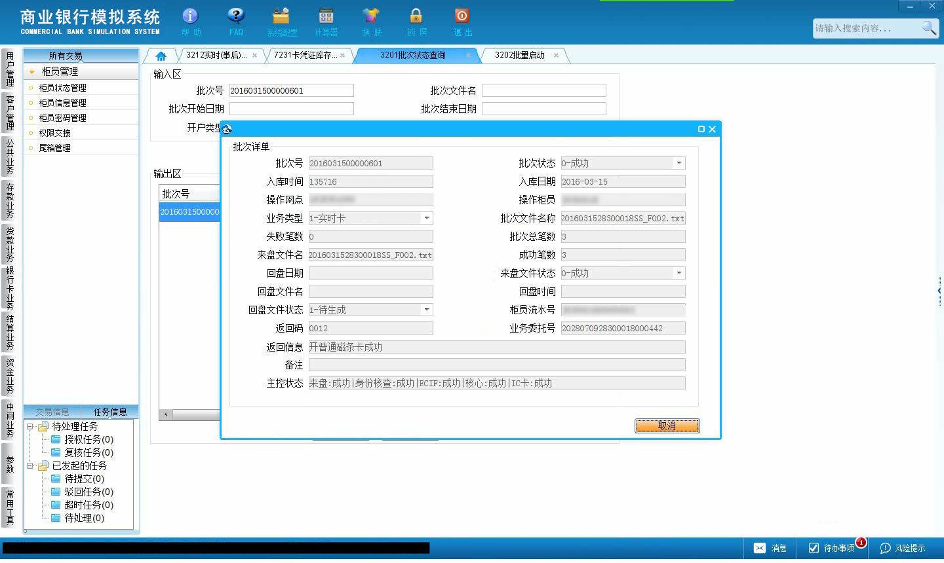Click the 批次文件名 input field
Viewport: 944px width, 563px height.
(x=543, y=90)
